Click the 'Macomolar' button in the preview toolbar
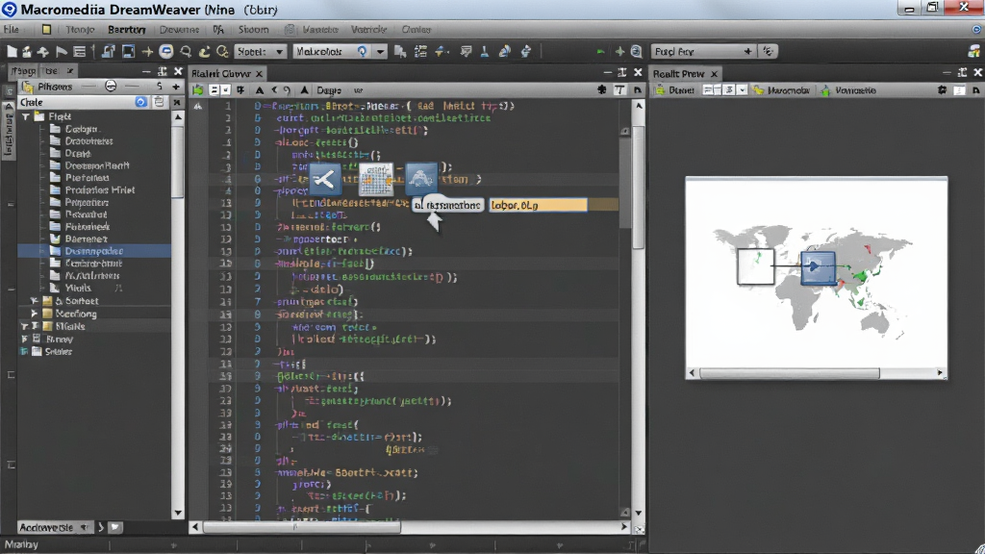This screenshot has height=554, width=985. (x=781, y=90)
